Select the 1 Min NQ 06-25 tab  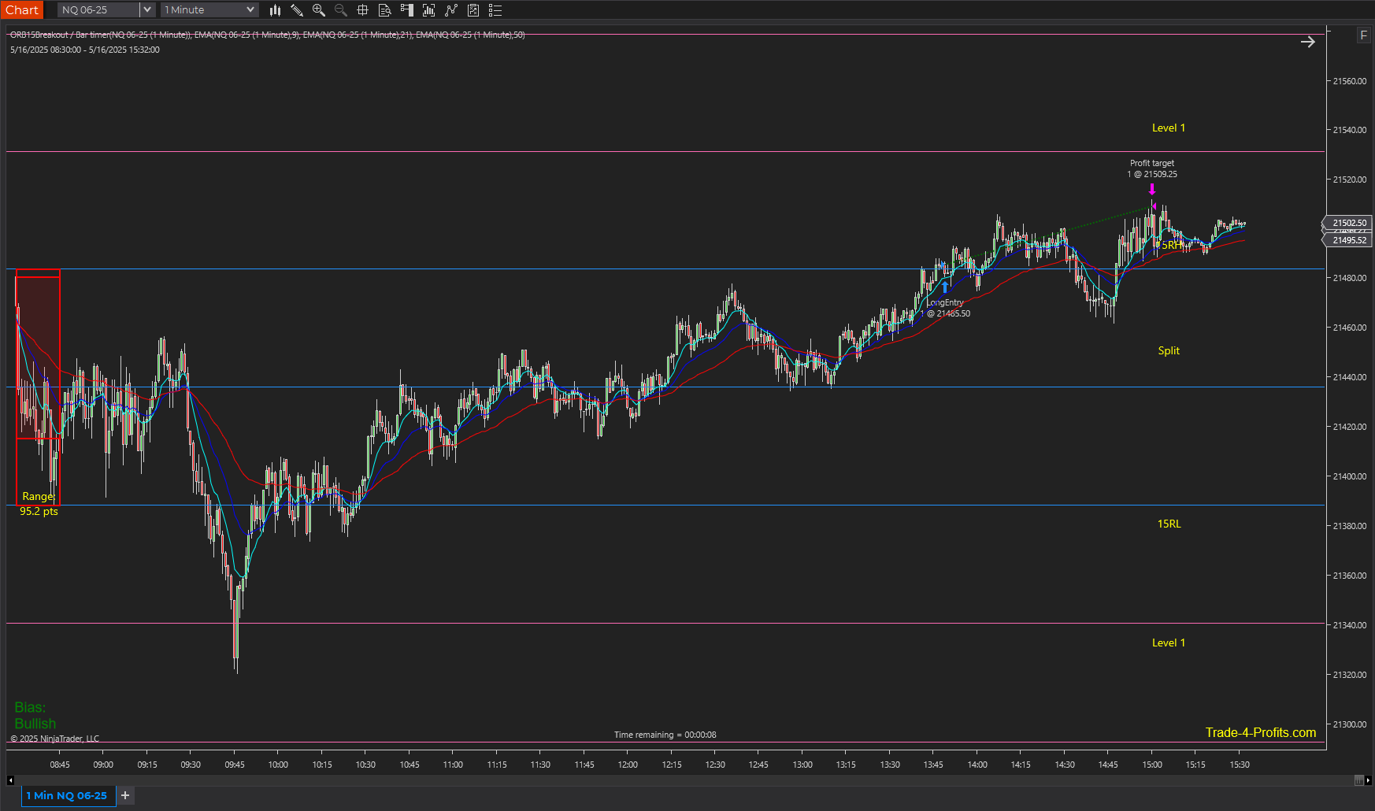click(x=67, y=796)
